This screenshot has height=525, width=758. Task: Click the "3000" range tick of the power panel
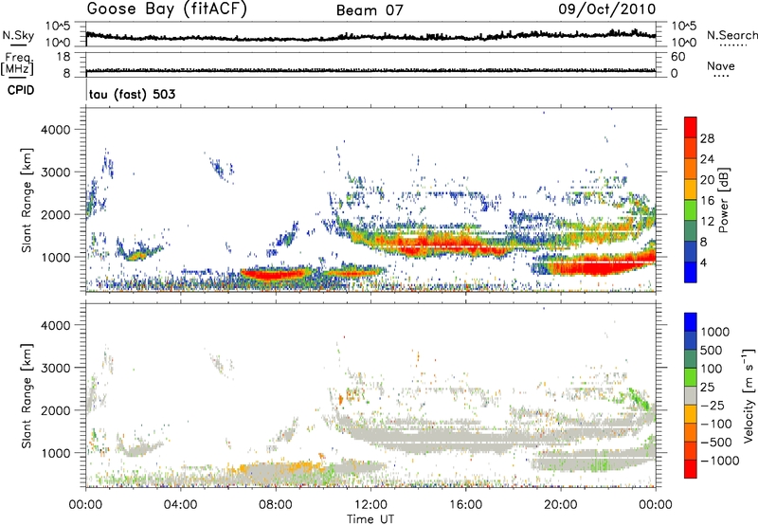[56, 172]
